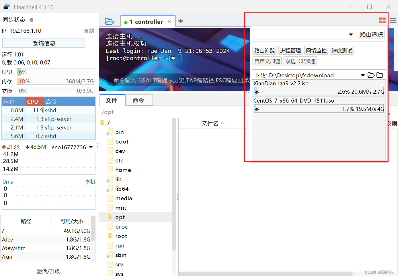Screen dimensions: 398x277
Task: Switch to the 文件 tab
Action: click(x=112, y=100)
